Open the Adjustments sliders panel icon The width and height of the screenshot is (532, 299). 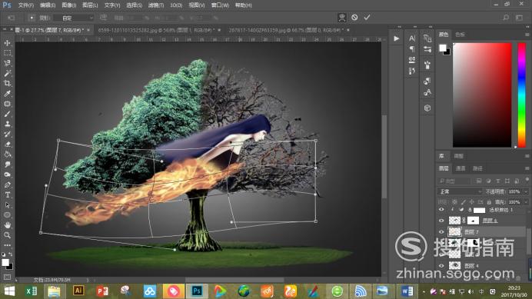click(427, 49)
